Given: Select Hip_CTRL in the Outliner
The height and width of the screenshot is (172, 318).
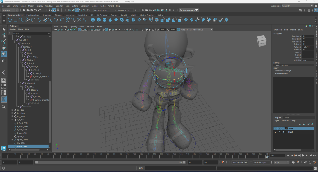Looking at the screenshot, I should (22, 143).
